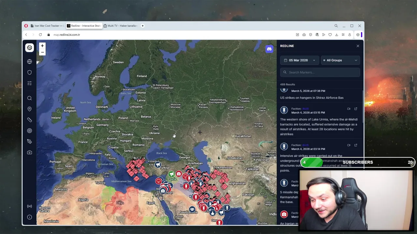417x234 pixels.
Task: Click the bomb icon of the 03:15 PM entry
Action: click(x=284, y=110)
